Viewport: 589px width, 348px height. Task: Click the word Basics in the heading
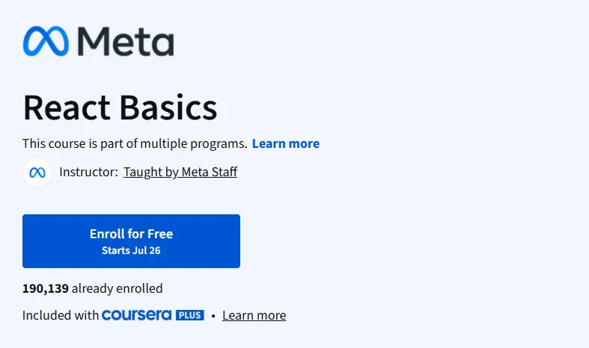[x=168, y=108]
